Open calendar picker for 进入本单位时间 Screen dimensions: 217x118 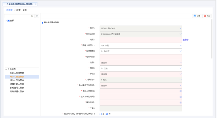181,97
